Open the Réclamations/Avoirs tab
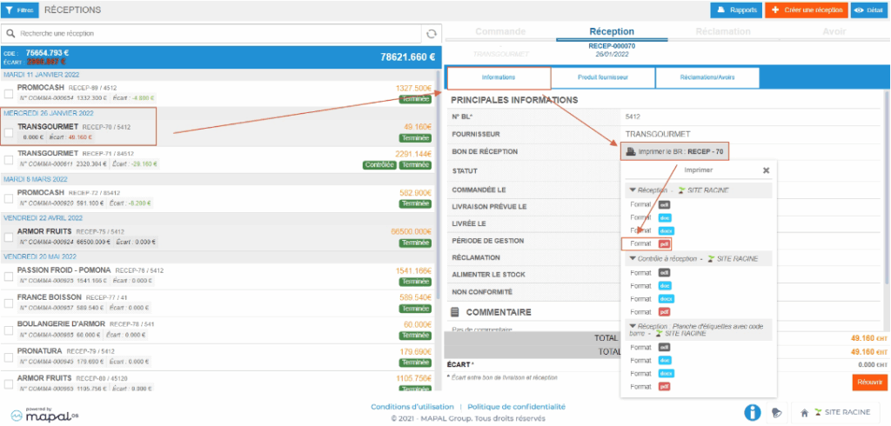 (707, 77)
